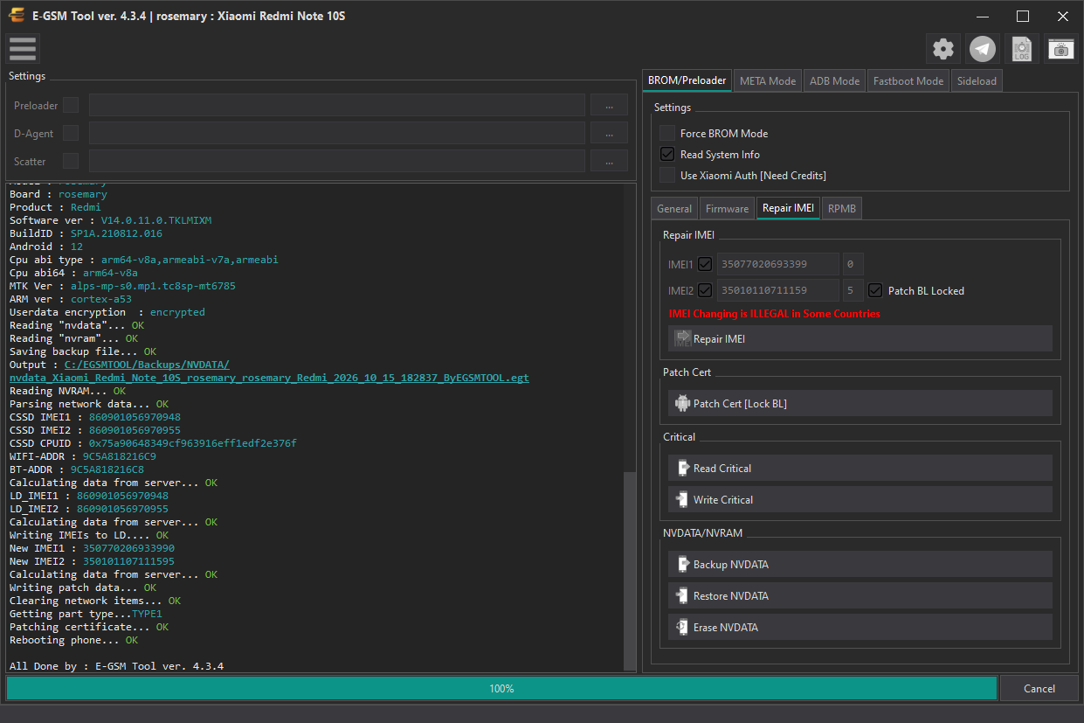Click the Scatter path field
This screenshot has width=1084, height=723.
click(x=336, y=161)
